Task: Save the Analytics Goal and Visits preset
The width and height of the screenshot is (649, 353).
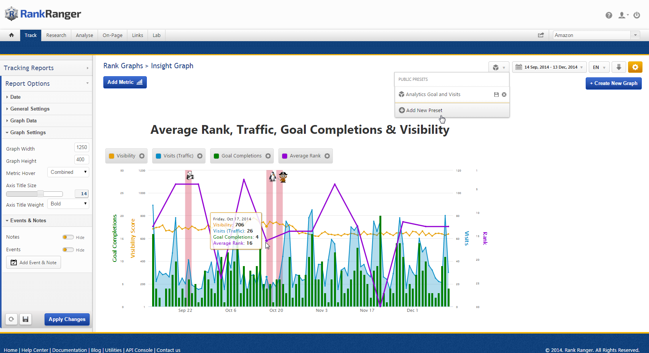Action: (x=496, y=95)
